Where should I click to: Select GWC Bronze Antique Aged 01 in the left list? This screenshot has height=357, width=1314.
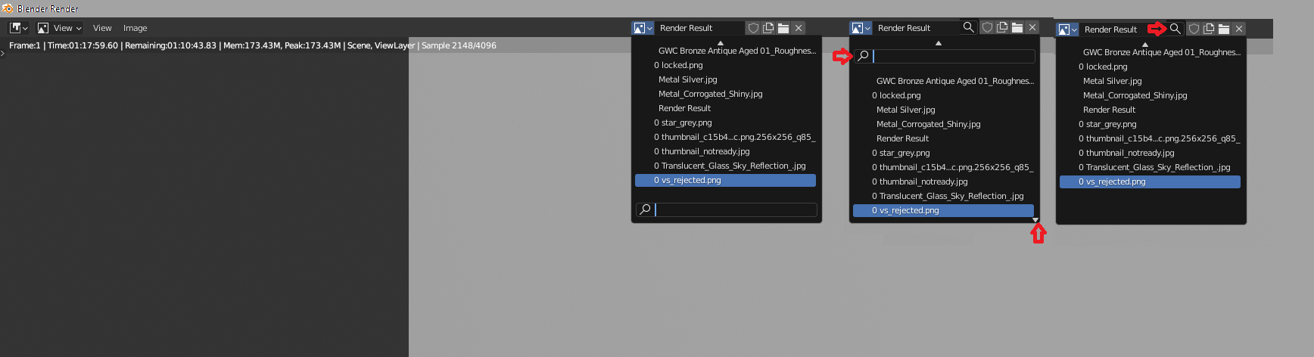726,51
